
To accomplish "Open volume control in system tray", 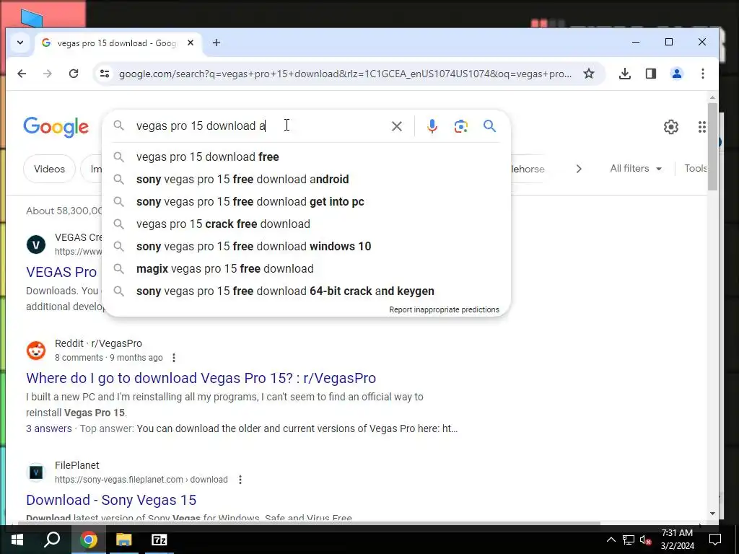I will point(645,540).
